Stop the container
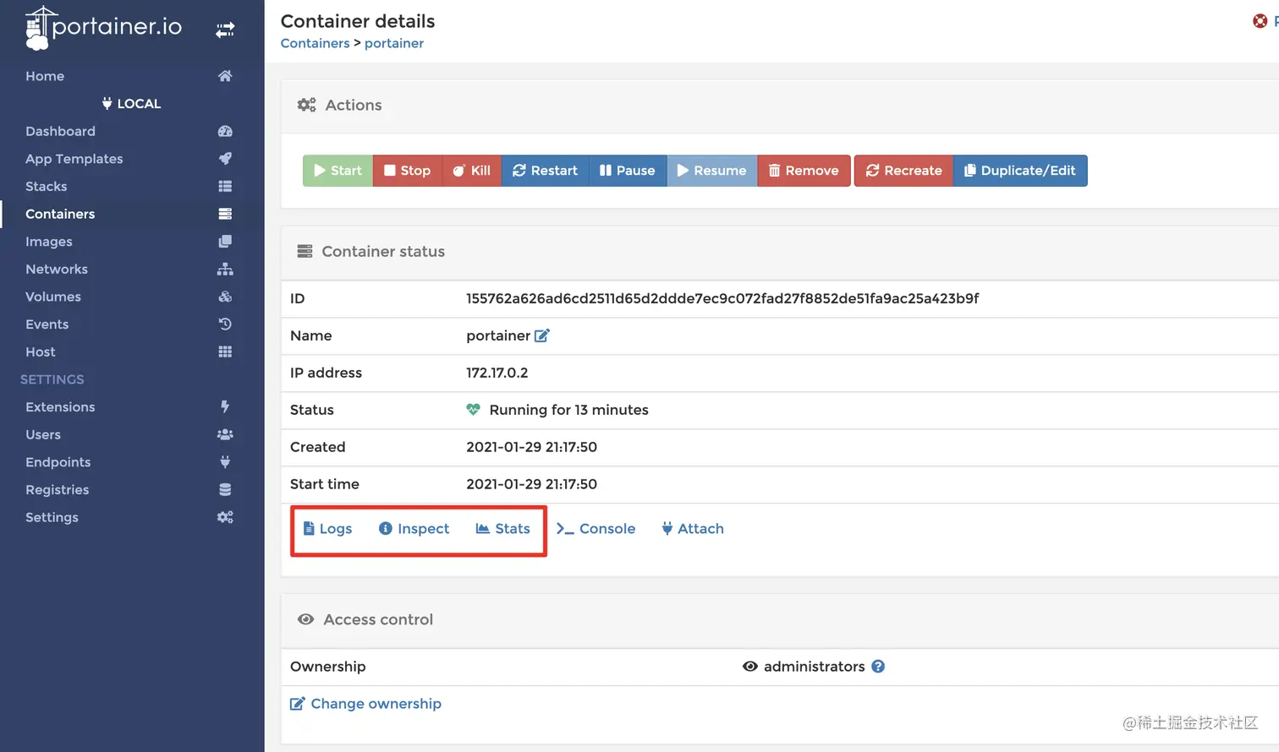 [408, 171]
